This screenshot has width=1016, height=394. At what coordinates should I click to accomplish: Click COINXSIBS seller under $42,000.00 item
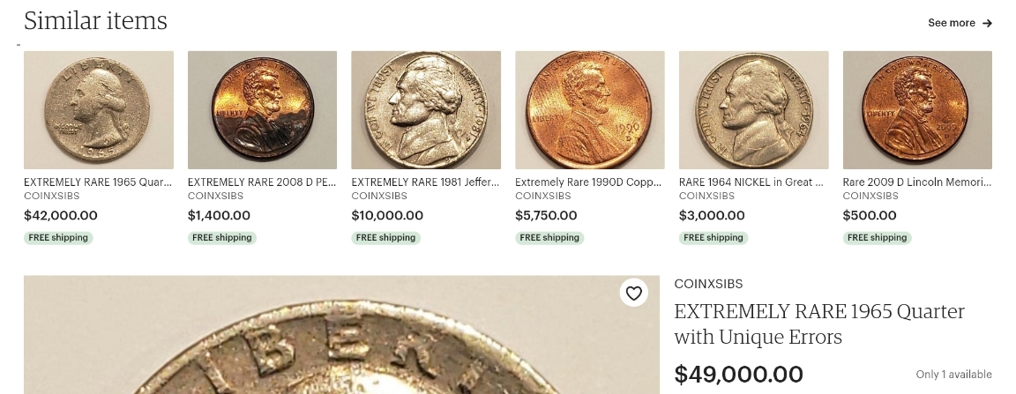click(x=52, y=196)
